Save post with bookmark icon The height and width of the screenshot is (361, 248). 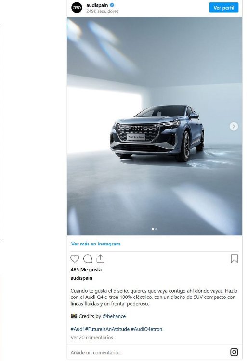(235, 258)
